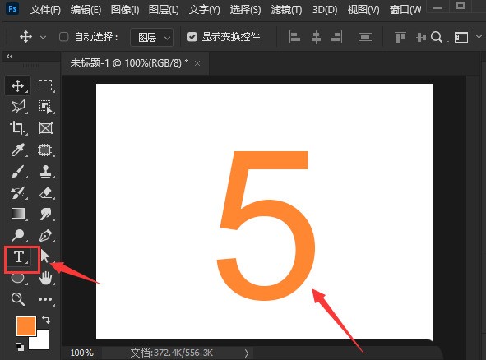Screen dimensions: 486x360
Task: Open the 文字(Y) menu
Action: tap(204, 10)
